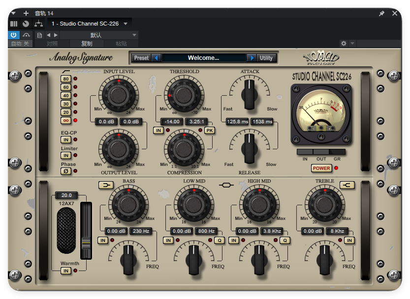Click the threshold -14.00 value field
Screen dimensions: 410x299
point(172,122)
